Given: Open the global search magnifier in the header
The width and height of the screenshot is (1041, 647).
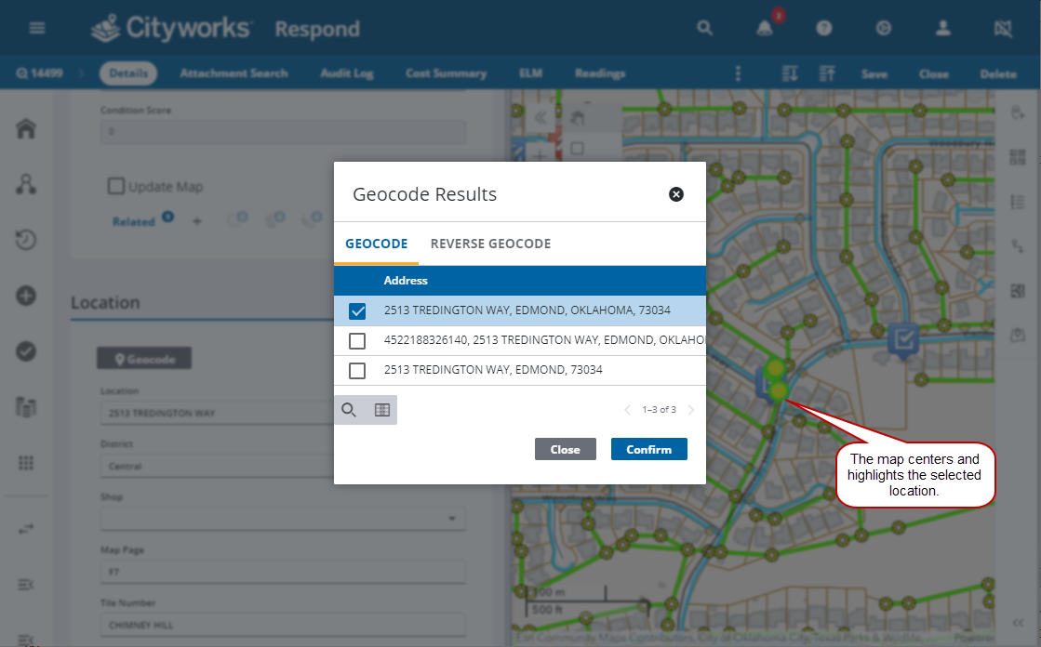Looking at the screenshot, I should coord(704,28).
